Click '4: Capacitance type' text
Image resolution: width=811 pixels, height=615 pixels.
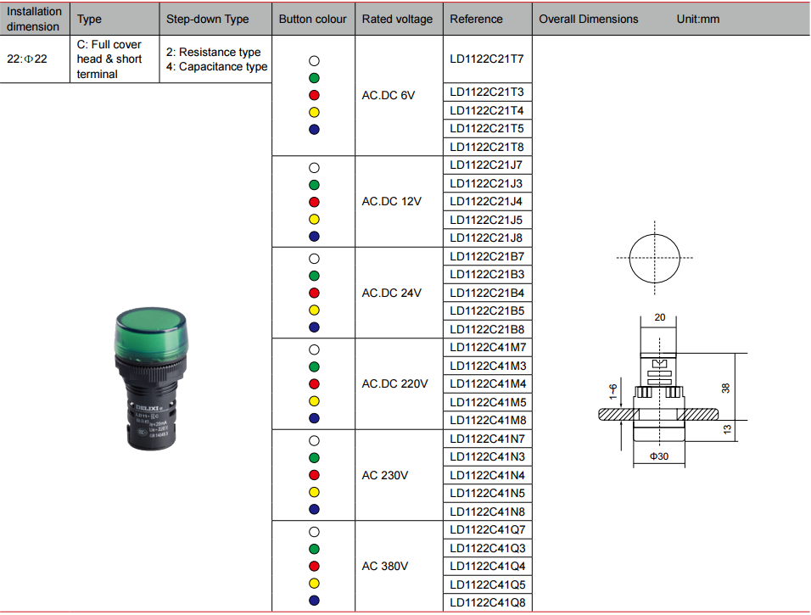pyautogui.click(x=216, y=67)
